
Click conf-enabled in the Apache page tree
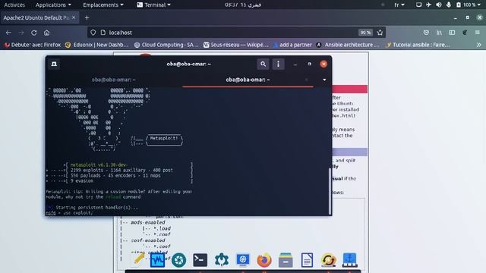(x=148, y=240)
